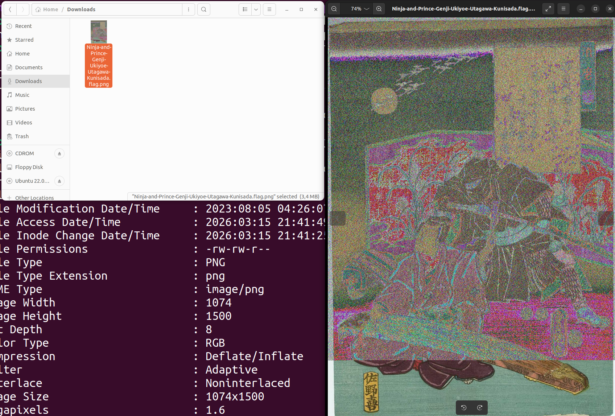
Task: Click the modification date 2023:08:05 in terminal
Action: click(x=238, y=209)
